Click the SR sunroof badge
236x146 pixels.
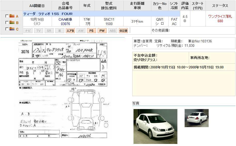[x=49, y=30]
